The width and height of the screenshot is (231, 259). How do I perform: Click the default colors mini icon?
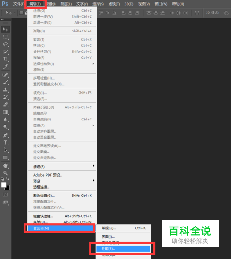pos(2,179)
